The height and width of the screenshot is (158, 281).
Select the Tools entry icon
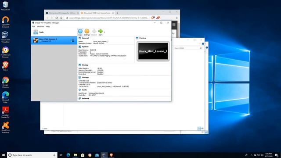36,32
